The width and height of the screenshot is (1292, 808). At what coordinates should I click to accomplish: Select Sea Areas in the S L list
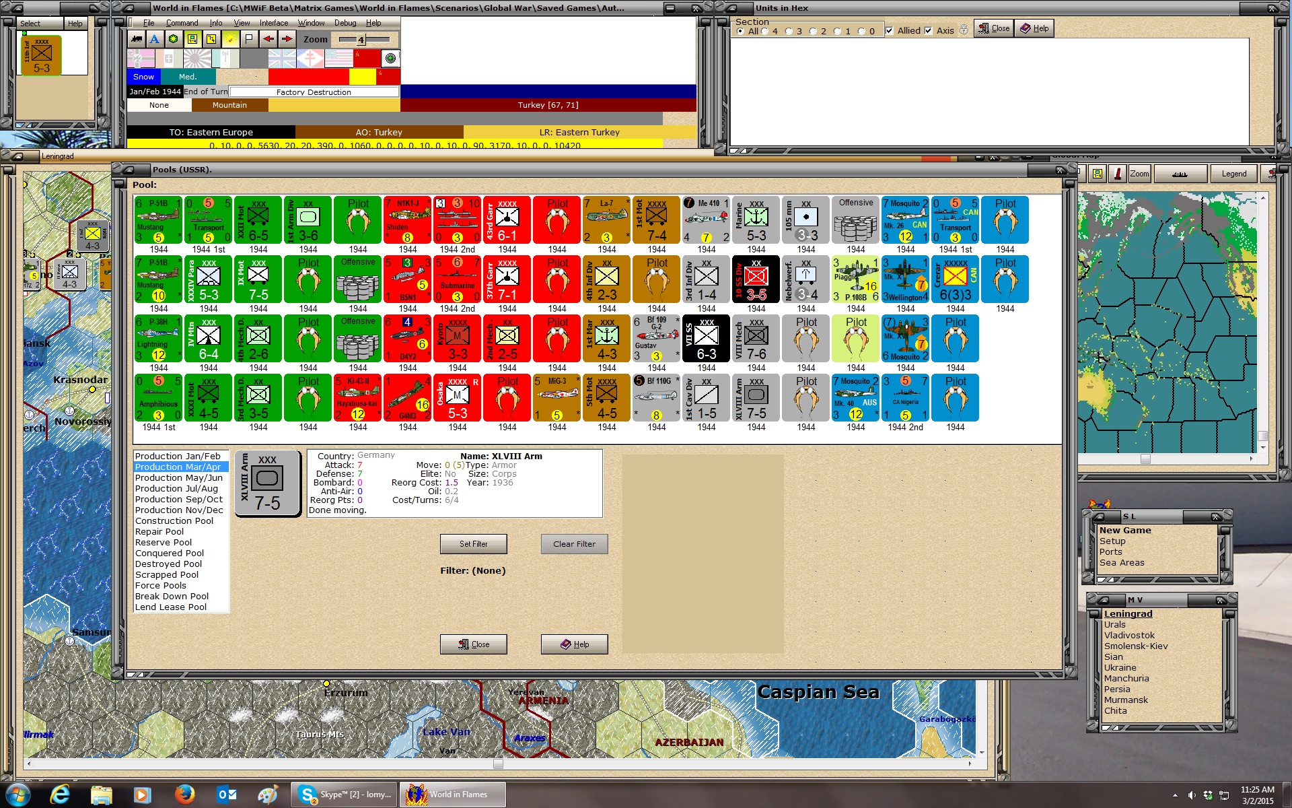pyautogui.click(x=1122, y=562)
